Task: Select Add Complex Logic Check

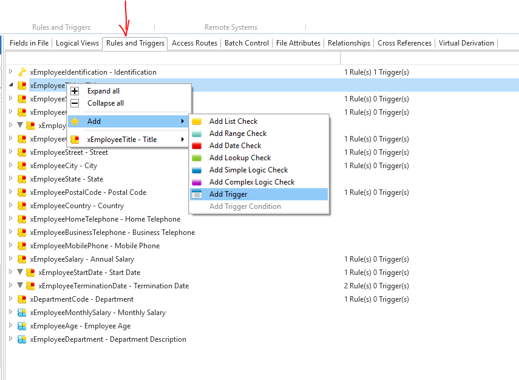Action: (259, 182)
